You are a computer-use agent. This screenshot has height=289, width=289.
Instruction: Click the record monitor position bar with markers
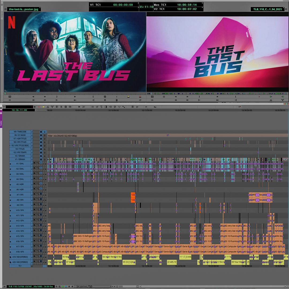[218, 94]
